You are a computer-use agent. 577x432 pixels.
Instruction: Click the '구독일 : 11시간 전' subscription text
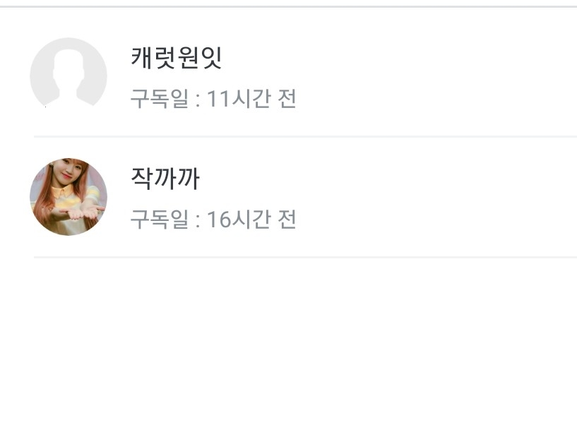(213, 99)
